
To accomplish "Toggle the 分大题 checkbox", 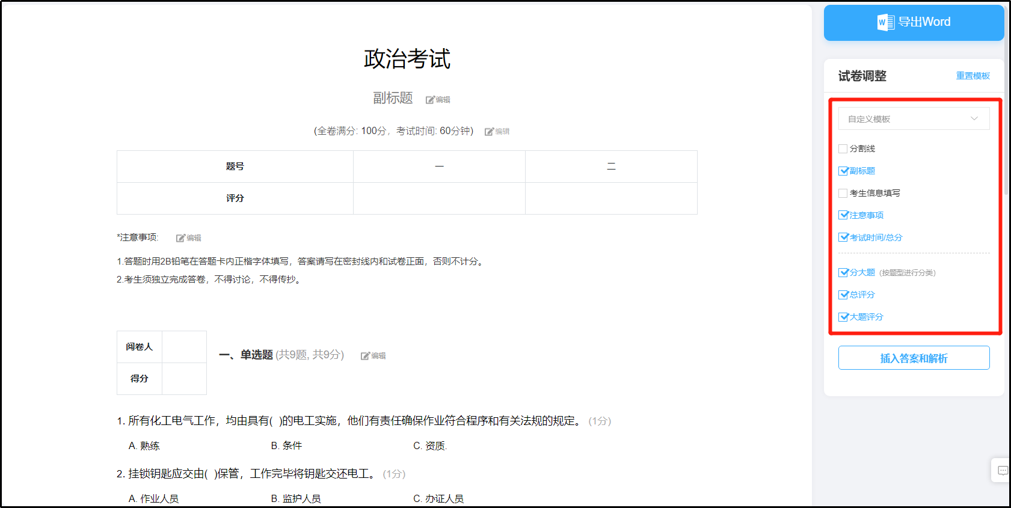I will click(843, 272).
